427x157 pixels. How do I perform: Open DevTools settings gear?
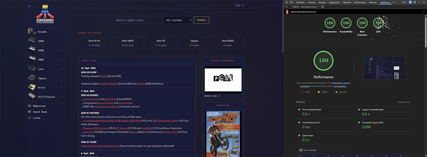[415, 2]
